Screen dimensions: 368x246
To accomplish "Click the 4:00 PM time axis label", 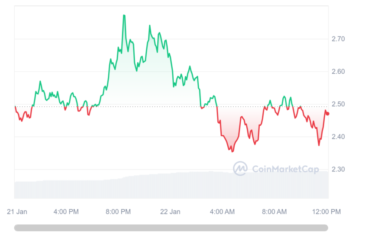I will coord(66,212).
